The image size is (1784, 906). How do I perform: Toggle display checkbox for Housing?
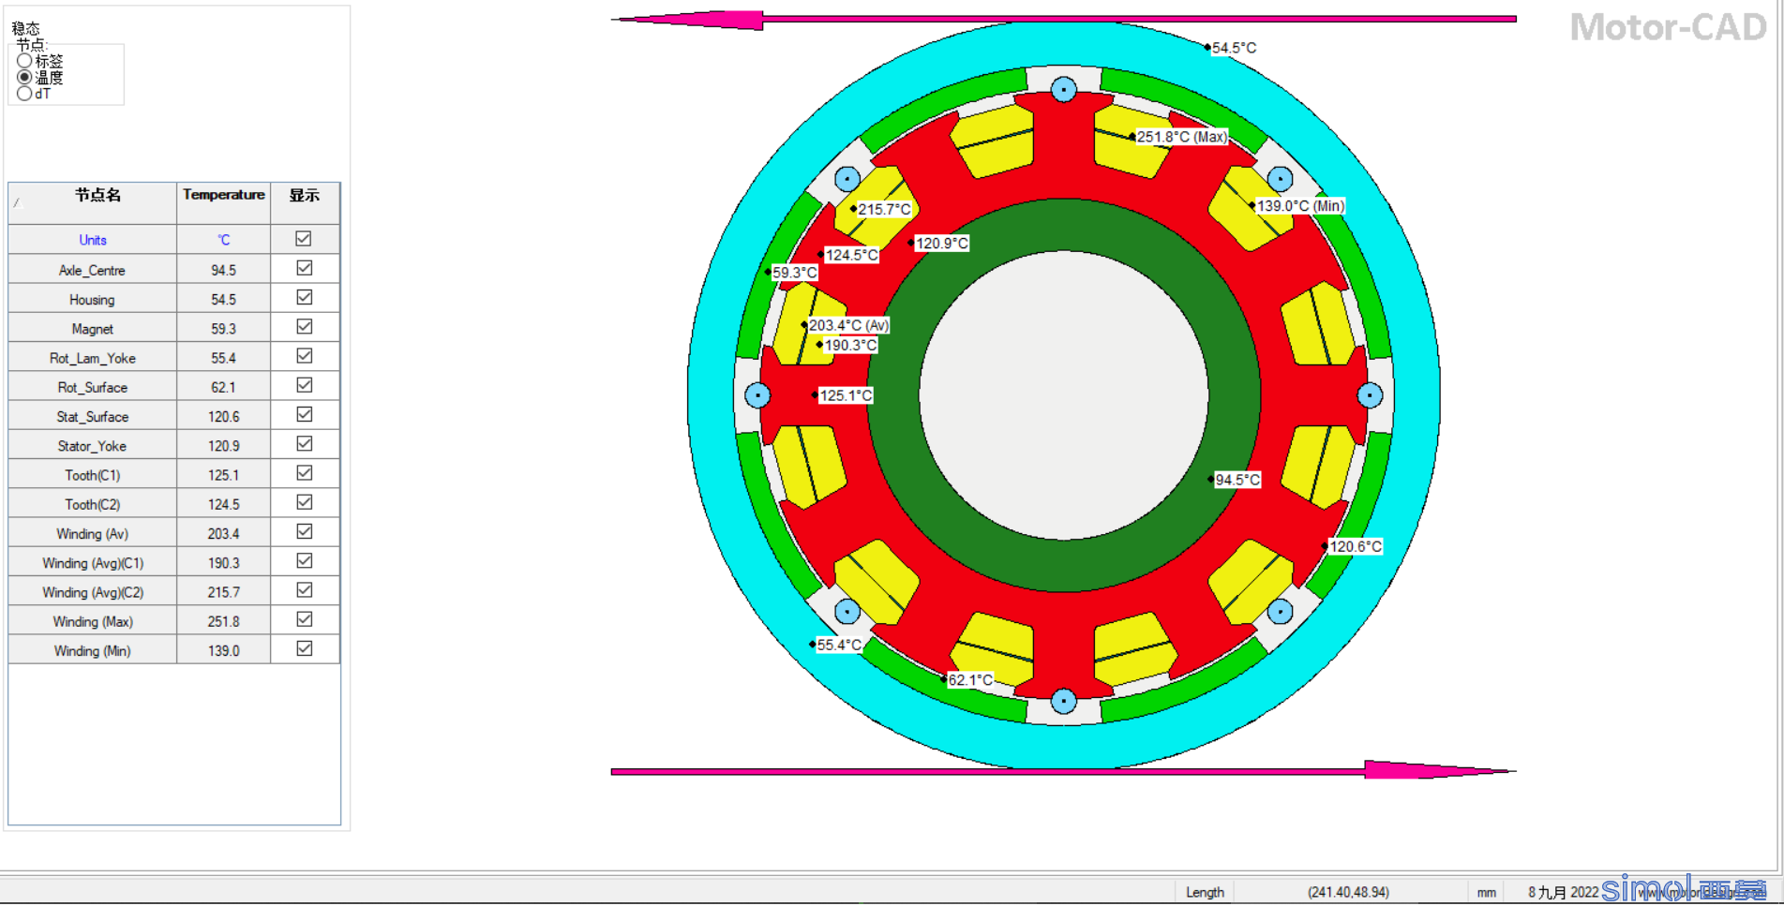[x=304, y=297]
